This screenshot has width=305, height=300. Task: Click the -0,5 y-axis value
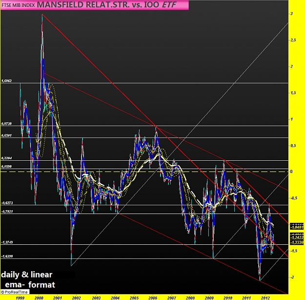coord(293,198)
